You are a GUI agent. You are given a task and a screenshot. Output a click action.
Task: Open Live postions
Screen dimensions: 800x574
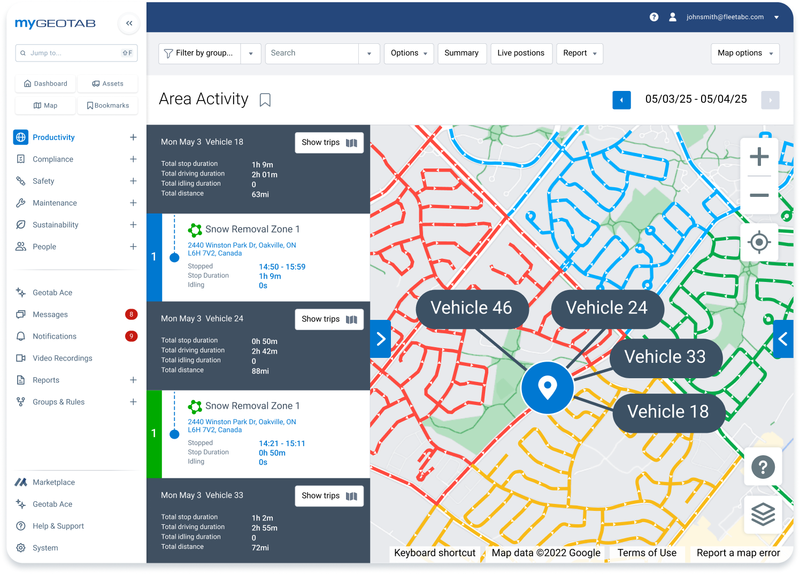(521, 53)
